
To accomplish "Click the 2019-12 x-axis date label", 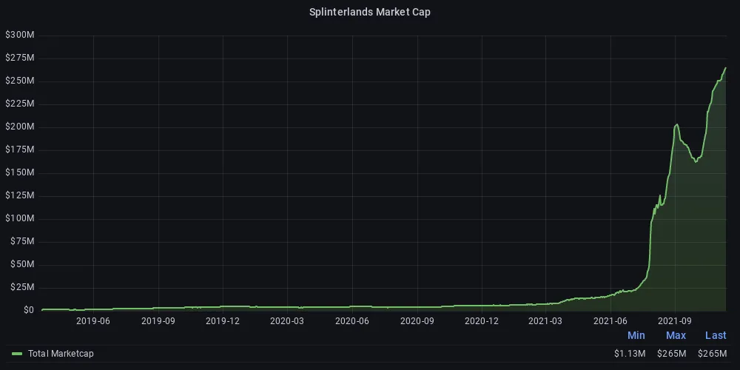I will (223, 321).
